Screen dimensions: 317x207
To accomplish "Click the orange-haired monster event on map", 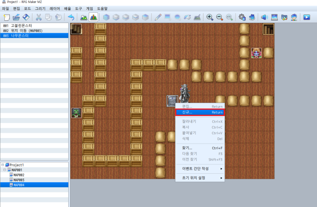I will point(256,53).
